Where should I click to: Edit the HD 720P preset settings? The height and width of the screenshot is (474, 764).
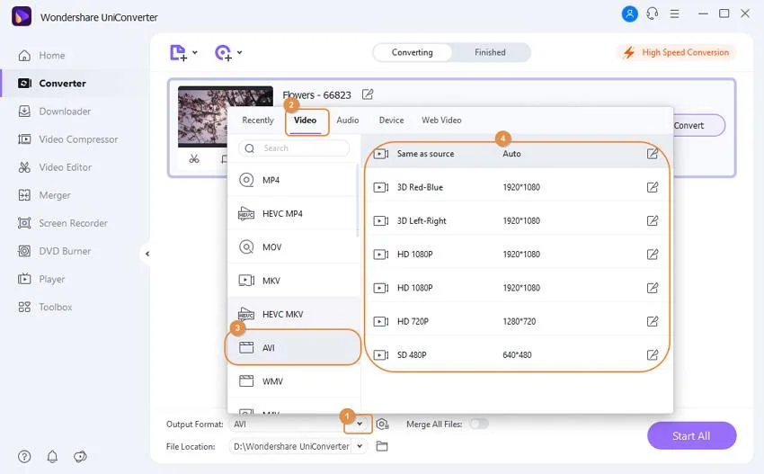coord(653,321)
